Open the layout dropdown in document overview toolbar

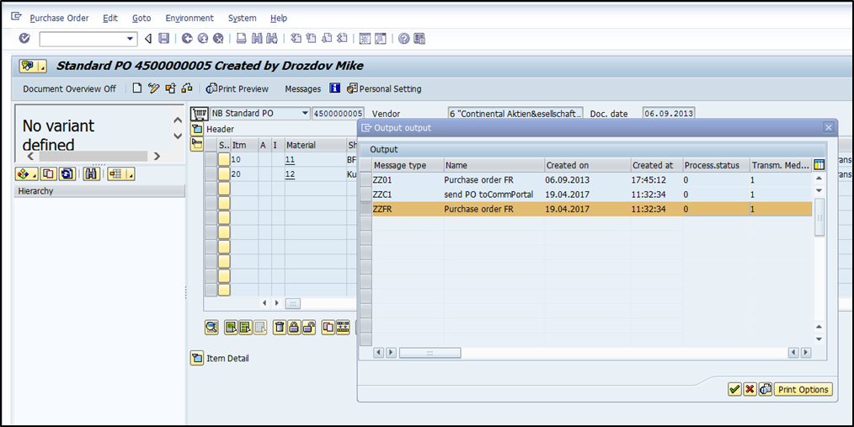point(120,173)
